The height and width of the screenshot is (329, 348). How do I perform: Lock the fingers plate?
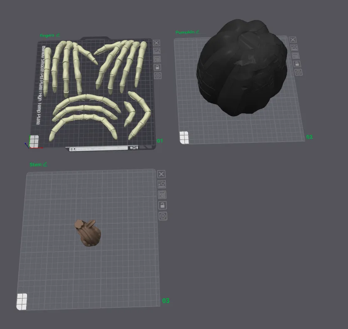tap(157, 67)
